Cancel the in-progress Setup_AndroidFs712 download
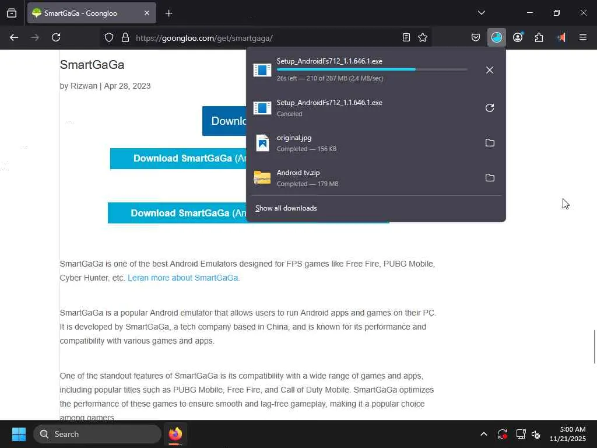The width and height of the screenshot is (597, 448). [490, 70]
